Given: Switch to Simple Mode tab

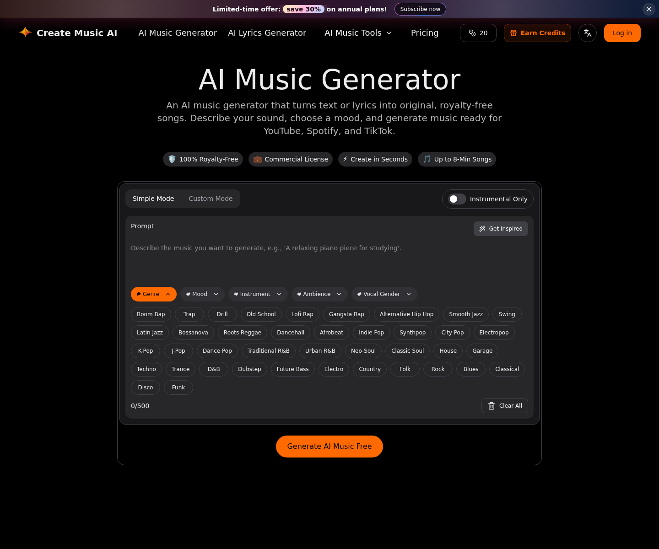Looking at the screenshot, I should 153,199.
